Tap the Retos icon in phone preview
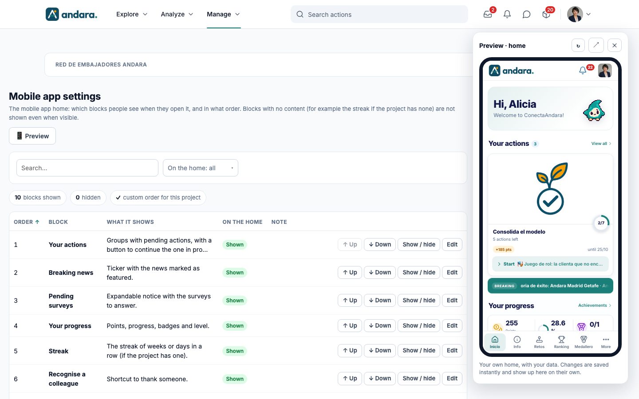Viewport: 639px width, 399px height. (x=539, y=342)
